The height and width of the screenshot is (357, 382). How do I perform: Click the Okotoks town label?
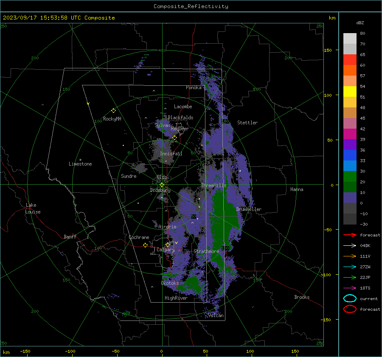[170, 283]
